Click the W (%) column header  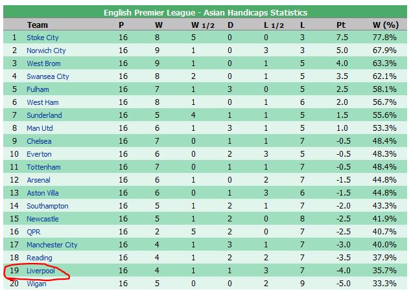pyautogui.click(x=386, y=25)
